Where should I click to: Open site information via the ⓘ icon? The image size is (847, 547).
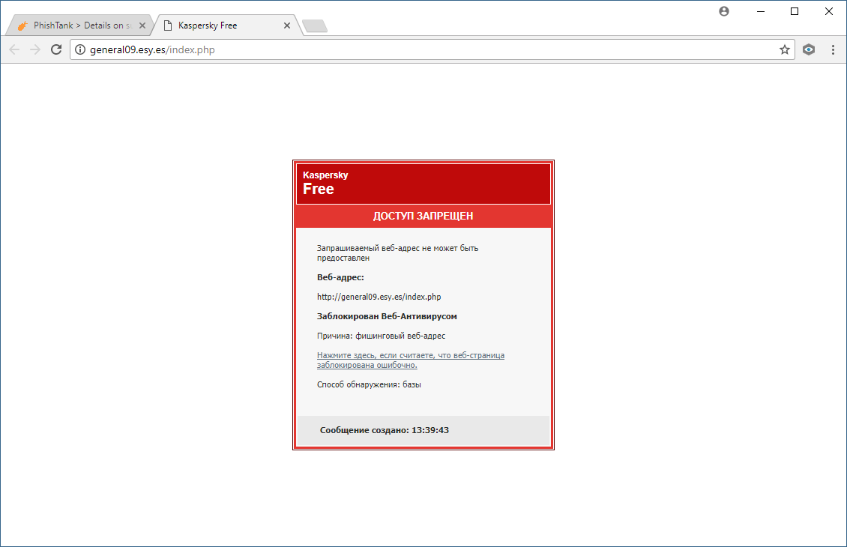[x=79, y=49]
